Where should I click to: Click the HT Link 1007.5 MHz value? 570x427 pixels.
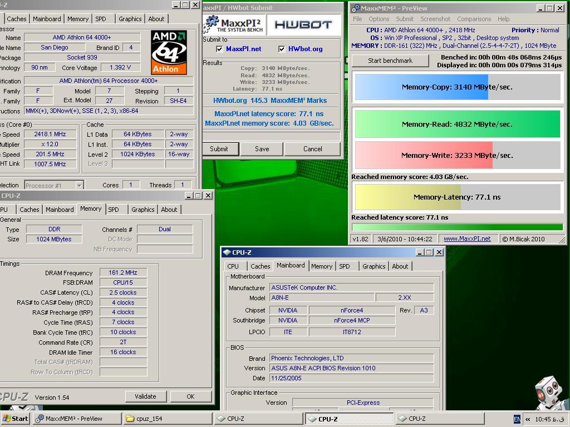pyautogui.click(x=50, y=164)
